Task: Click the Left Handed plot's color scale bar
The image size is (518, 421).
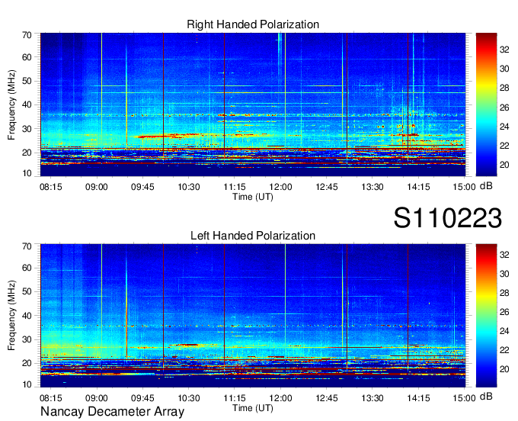Action: (486, 316)
